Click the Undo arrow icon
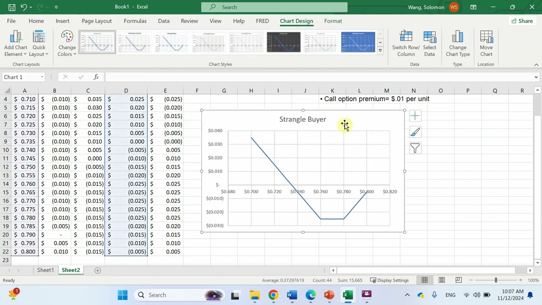542x305 pixels. tap(24, 7)
